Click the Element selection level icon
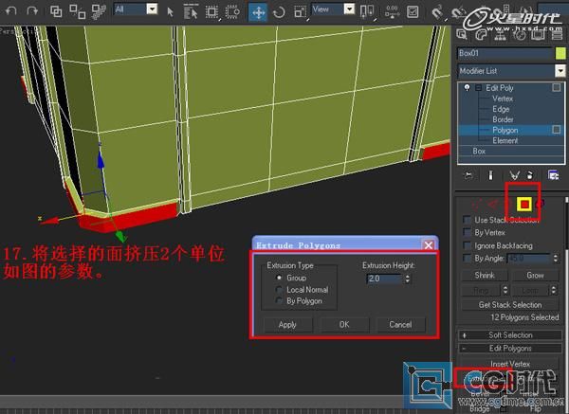 pyautogui.click(x=540, y=205)
